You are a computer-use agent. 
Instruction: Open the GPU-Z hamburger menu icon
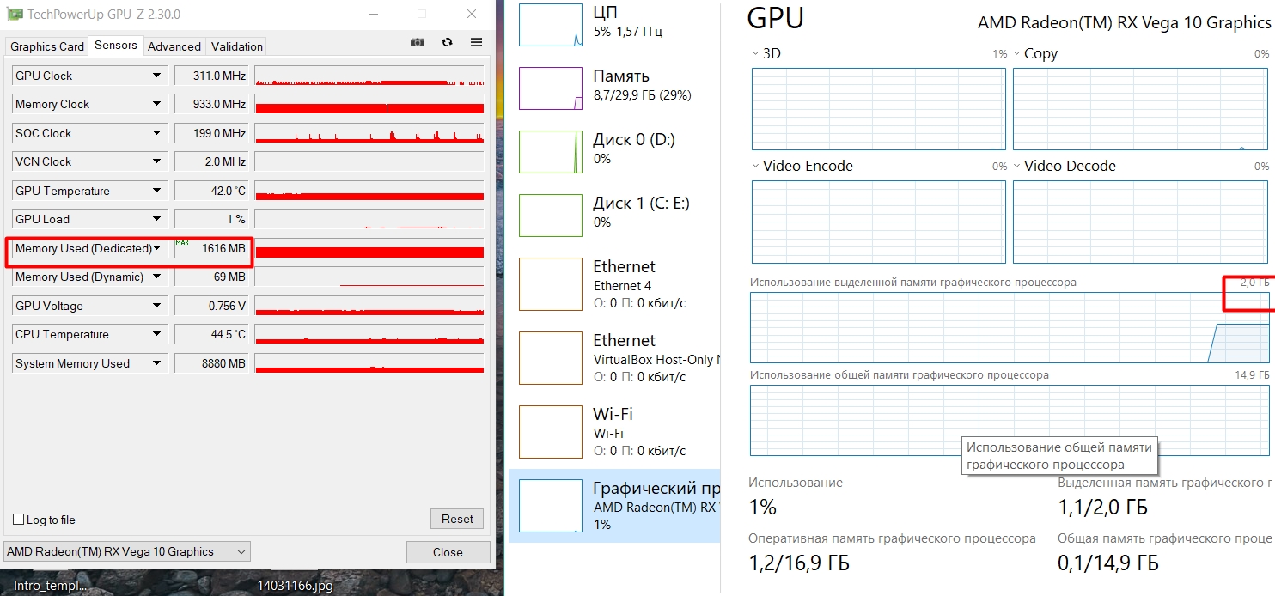(x=476, y=42)
